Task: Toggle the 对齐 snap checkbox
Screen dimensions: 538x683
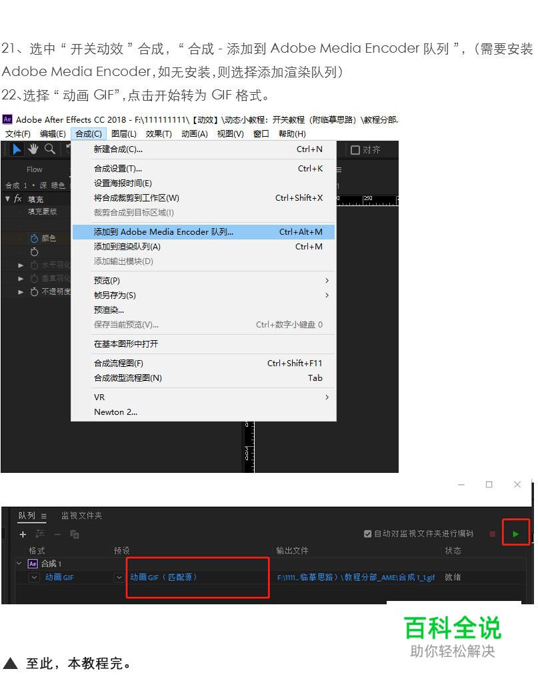Action: 354,149
